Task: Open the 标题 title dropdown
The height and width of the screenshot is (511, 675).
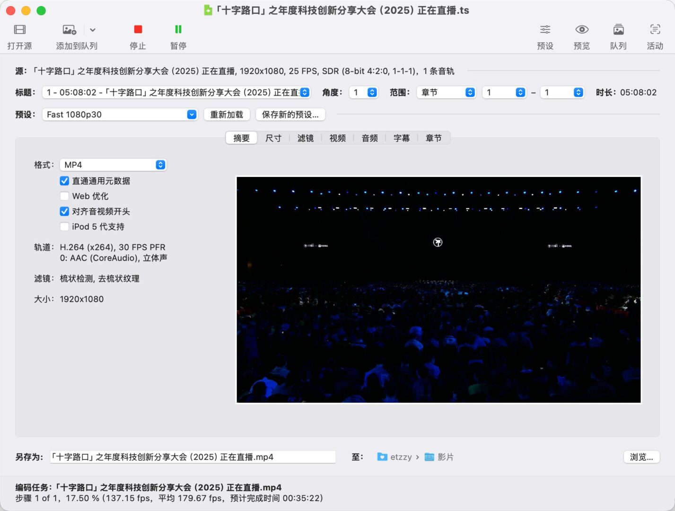Action: [x=176, y=92]
